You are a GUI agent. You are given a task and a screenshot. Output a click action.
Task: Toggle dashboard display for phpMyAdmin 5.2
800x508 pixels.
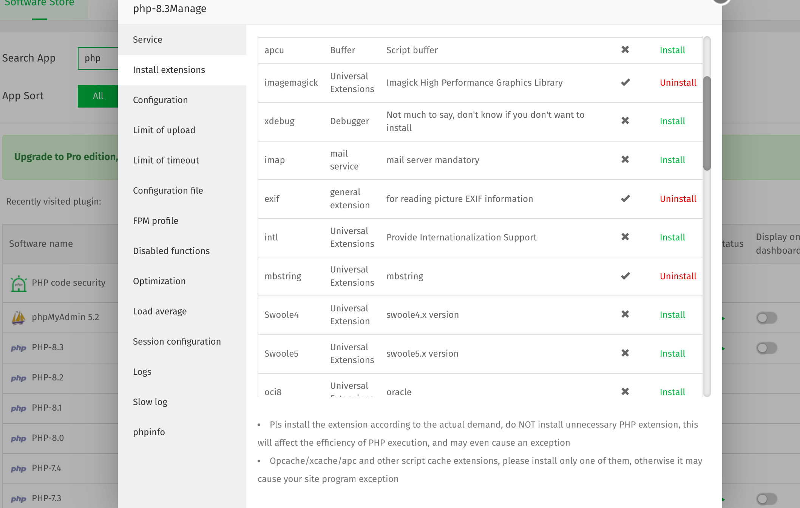click(x=766, y=318)
